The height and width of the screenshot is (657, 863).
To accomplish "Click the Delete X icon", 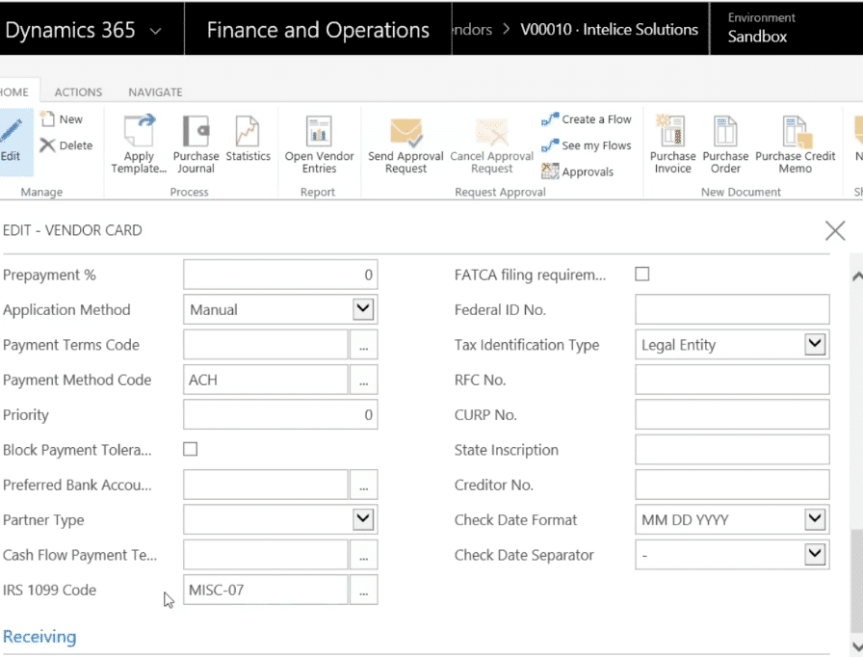I will (47, 145).
